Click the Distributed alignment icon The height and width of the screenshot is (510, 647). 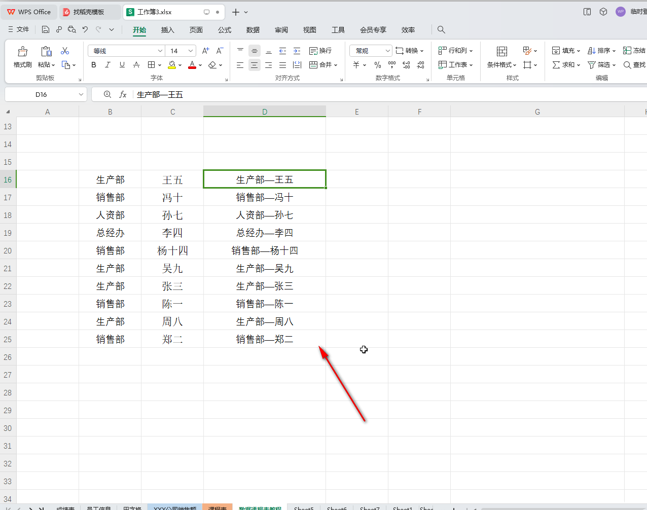pyautogui.click(x=297, y=65)
